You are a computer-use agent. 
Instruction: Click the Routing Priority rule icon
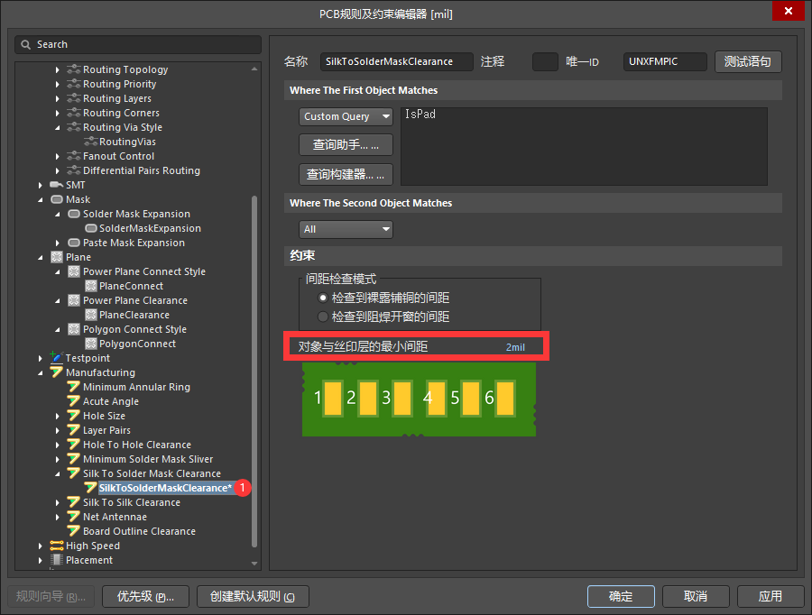pos(74,84)
